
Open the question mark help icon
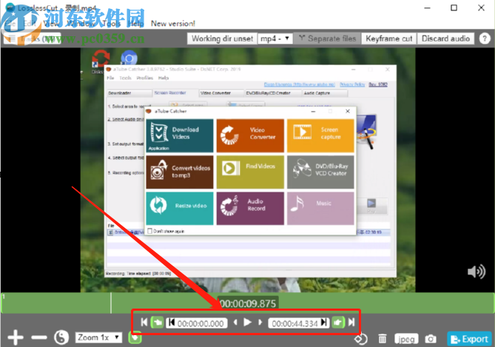pyautogui.click(x=485, y=38)
